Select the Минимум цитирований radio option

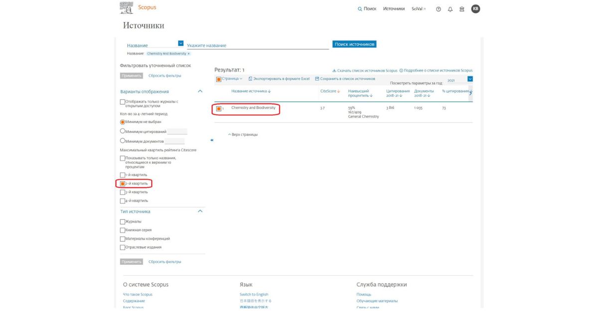[x=123, y=131]
